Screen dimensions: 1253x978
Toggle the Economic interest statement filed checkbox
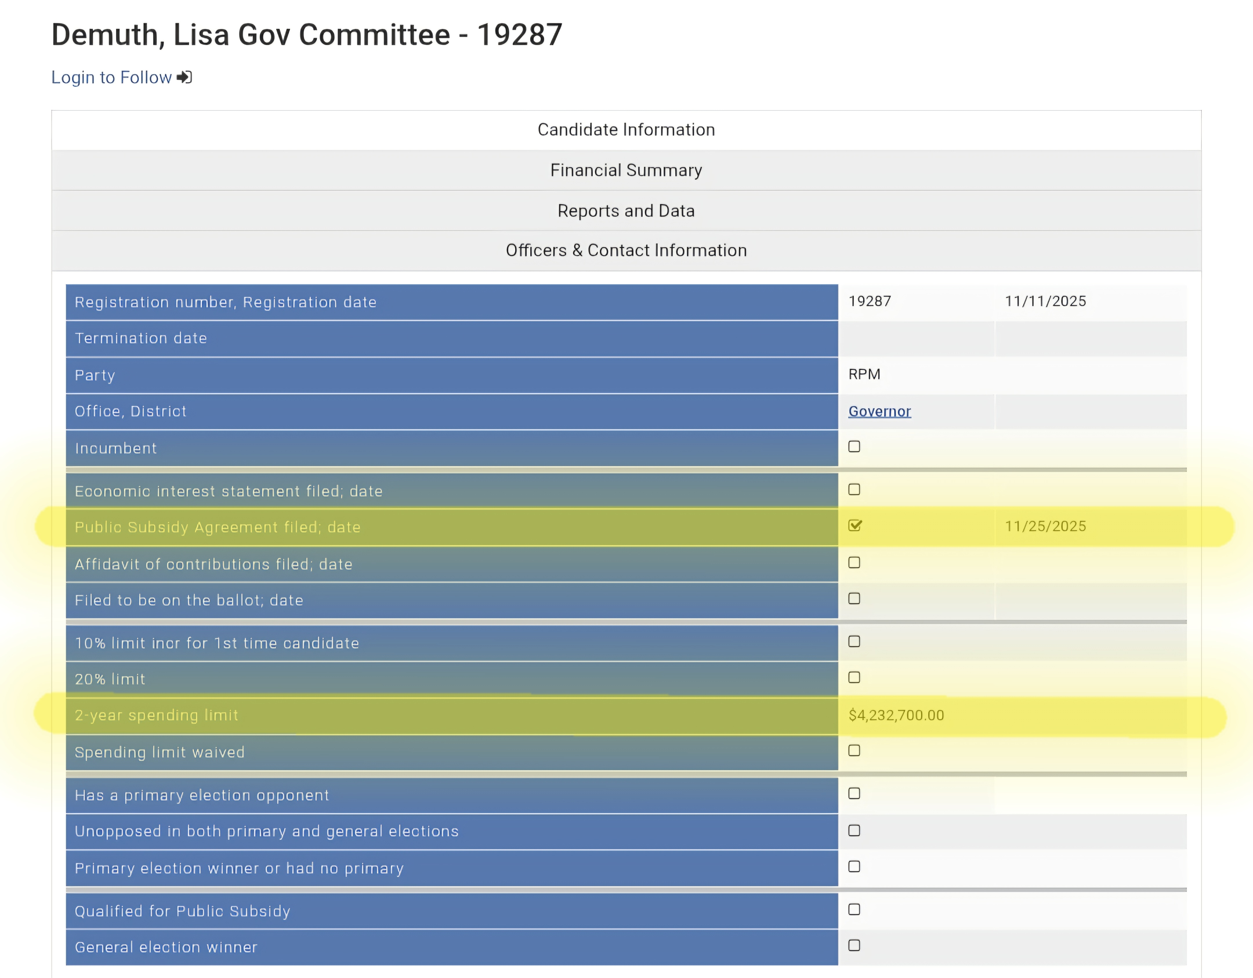tap(854, 489)
